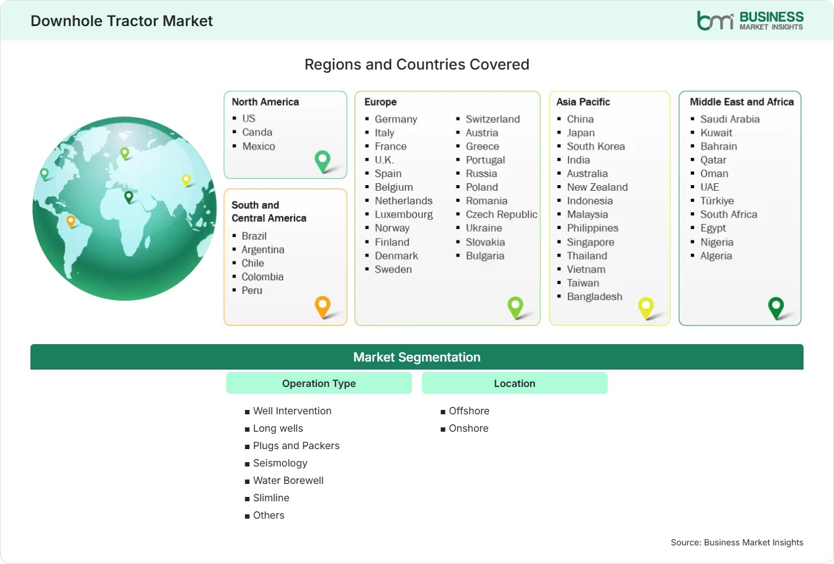Click the 'Regions and Countries Covered' title
Image resolution: width=834 pixels, height=564 pixels.
[417, 65]
